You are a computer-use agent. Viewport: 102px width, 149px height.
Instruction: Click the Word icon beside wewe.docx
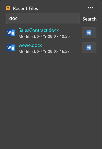(11, 48)
